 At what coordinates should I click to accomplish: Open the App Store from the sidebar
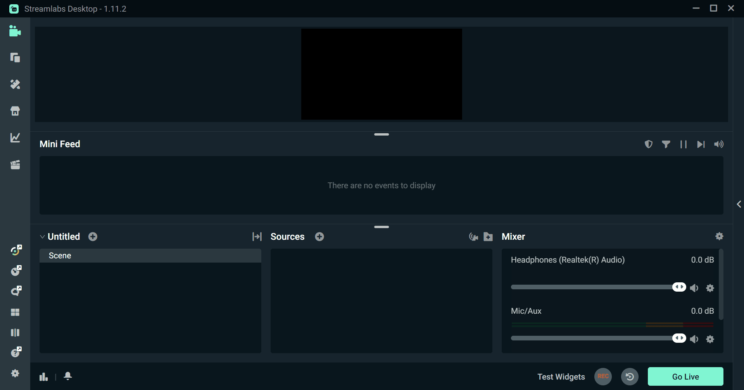(15, 111)
